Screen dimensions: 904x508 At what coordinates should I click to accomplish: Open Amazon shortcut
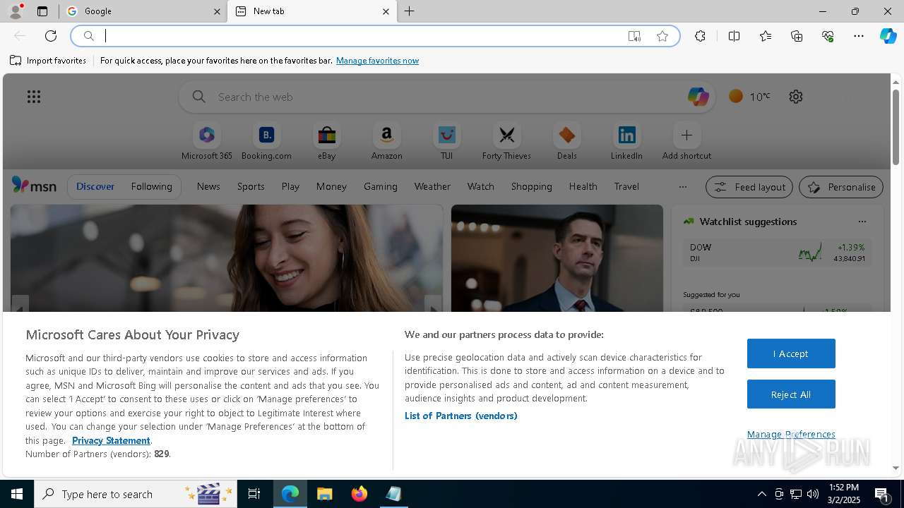pos(386,141)
